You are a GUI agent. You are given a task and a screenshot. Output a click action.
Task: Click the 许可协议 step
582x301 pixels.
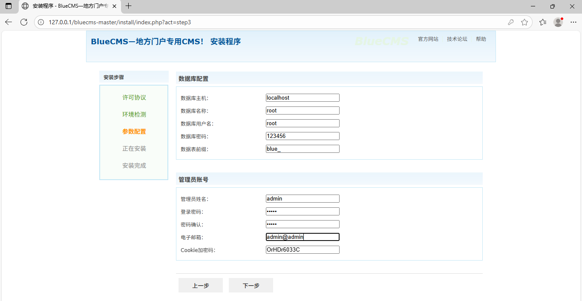coord(134,97)
